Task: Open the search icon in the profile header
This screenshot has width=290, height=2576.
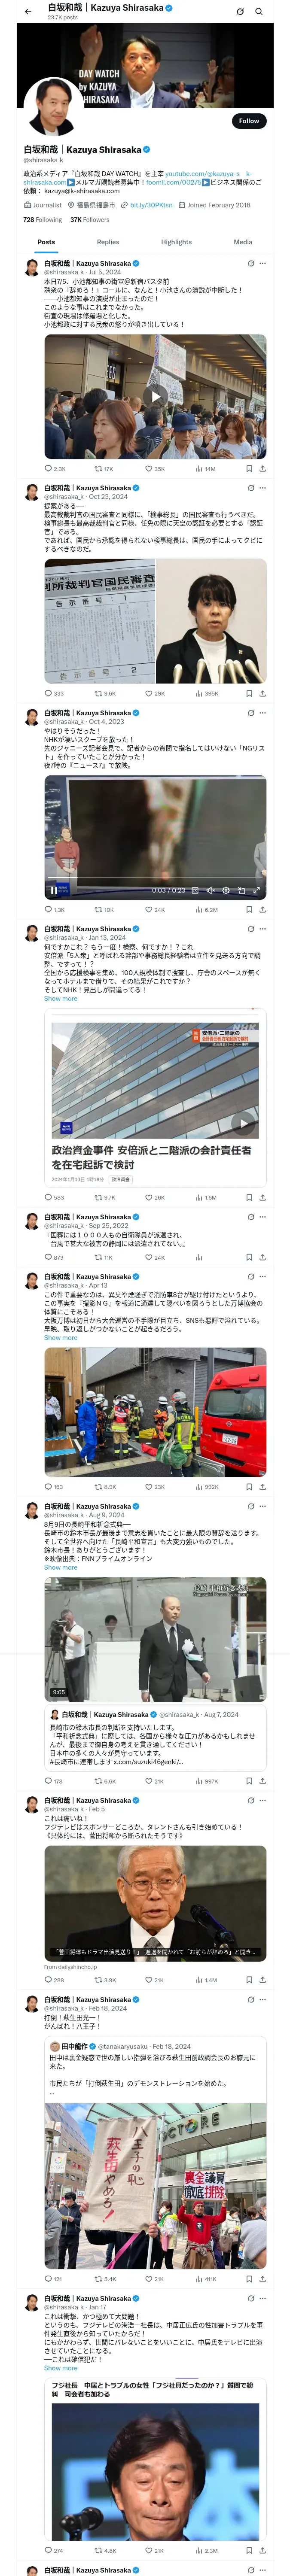Action: tap(259, 11)
